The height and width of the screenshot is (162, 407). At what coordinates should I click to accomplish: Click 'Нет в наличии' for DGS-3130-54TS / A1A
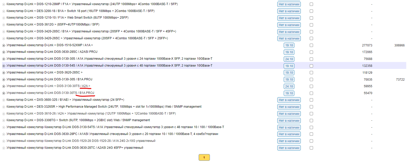[x=289, y=128]
